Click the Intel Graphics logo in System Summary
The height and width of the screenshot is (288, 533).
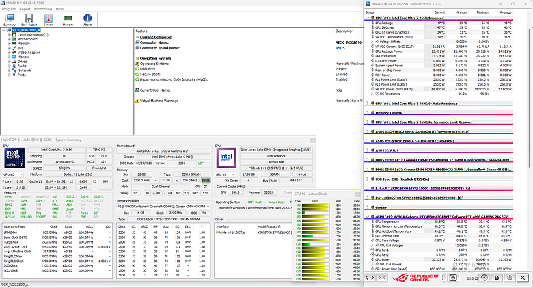click(x=226, y=157)
